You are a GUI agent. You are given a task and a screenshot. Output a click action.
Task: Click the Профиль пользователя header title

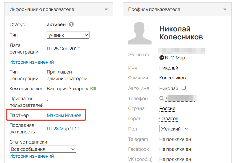click(154, 9)
